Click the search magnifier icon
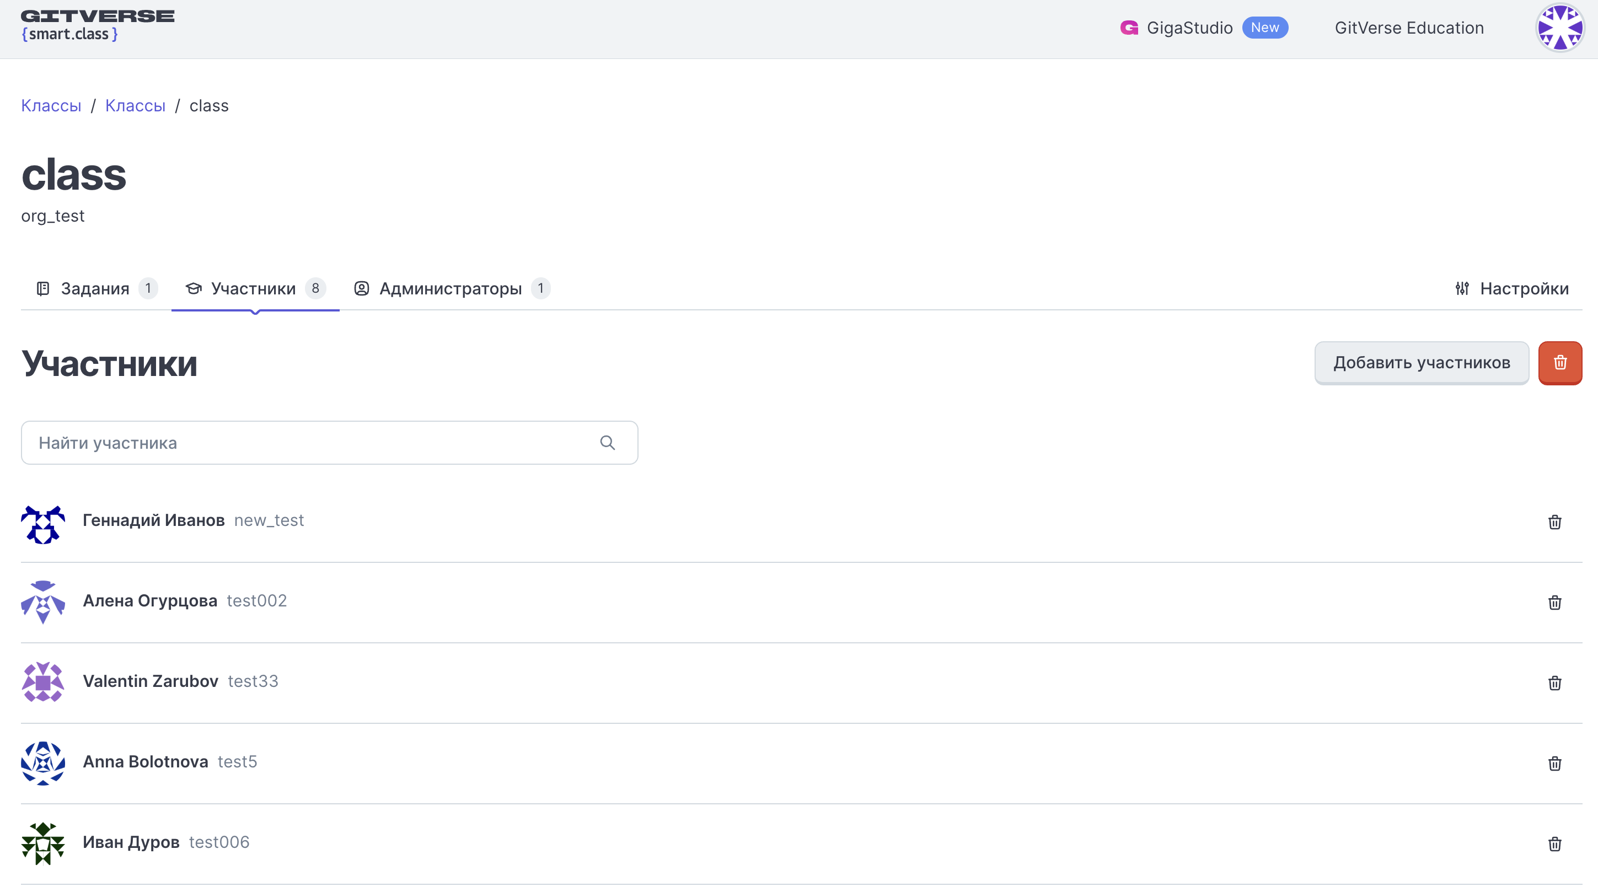The height and width of the screenshot is (892, 1598). tap(607, 443)
